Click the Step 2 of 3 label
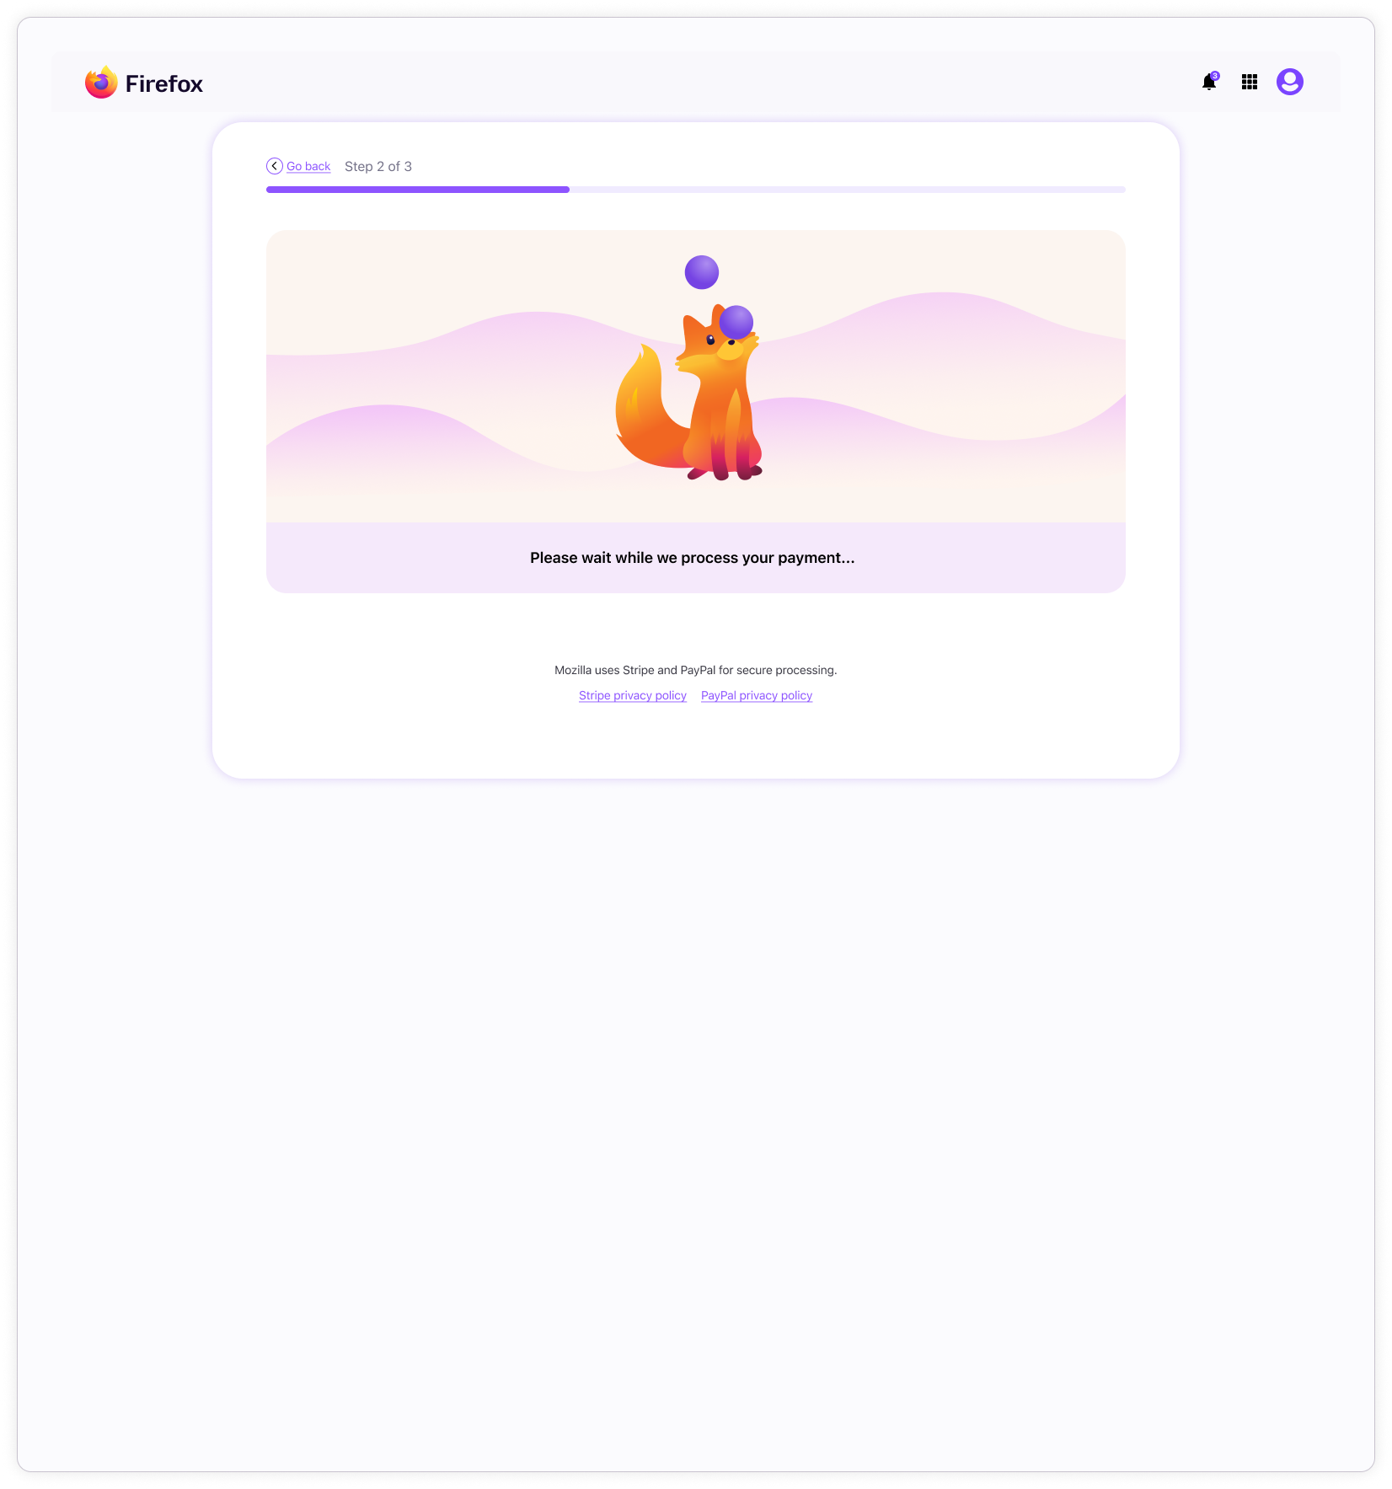Viewport: 1392px width, 1489px height. [378, 166]
